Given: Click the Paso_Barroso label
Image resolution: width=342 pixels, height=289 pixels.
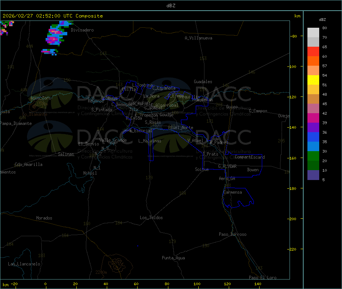Looking at the screenshot, I should tap(233, 234).
